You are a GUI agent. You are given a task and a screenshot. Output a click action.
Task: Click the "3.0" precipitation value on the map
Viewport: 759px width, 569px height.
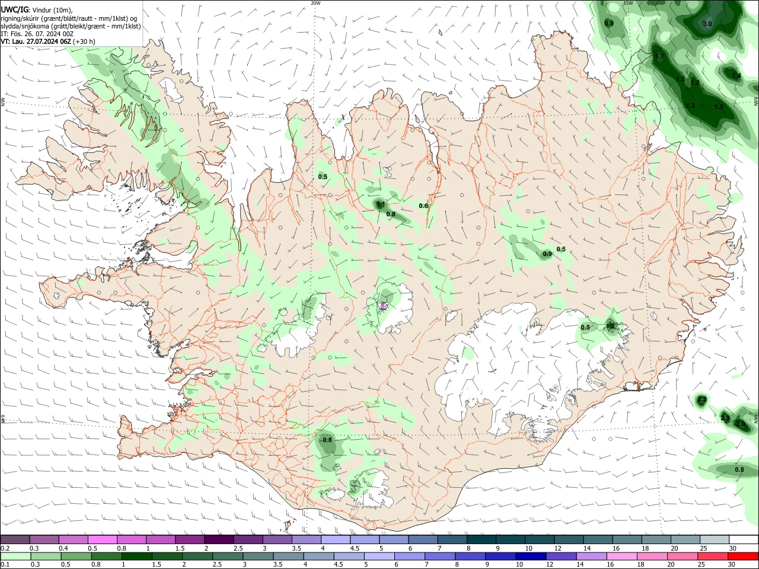[707, 24]
